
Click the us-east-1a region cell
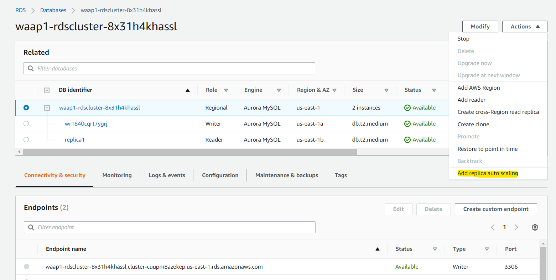point(310,124)
